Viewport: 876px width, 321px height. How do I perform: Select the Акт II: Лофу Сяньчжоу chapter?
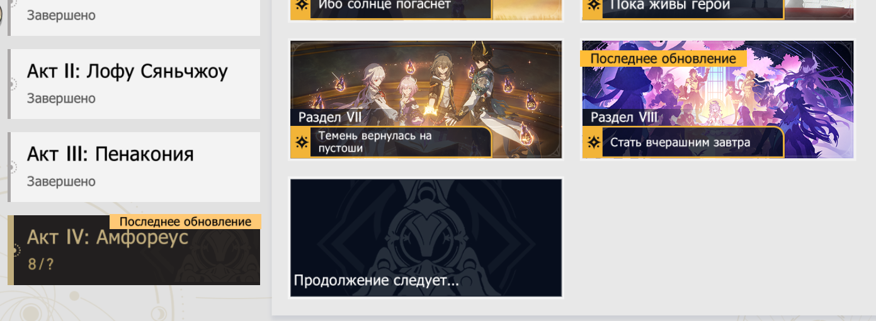[134, 84]
